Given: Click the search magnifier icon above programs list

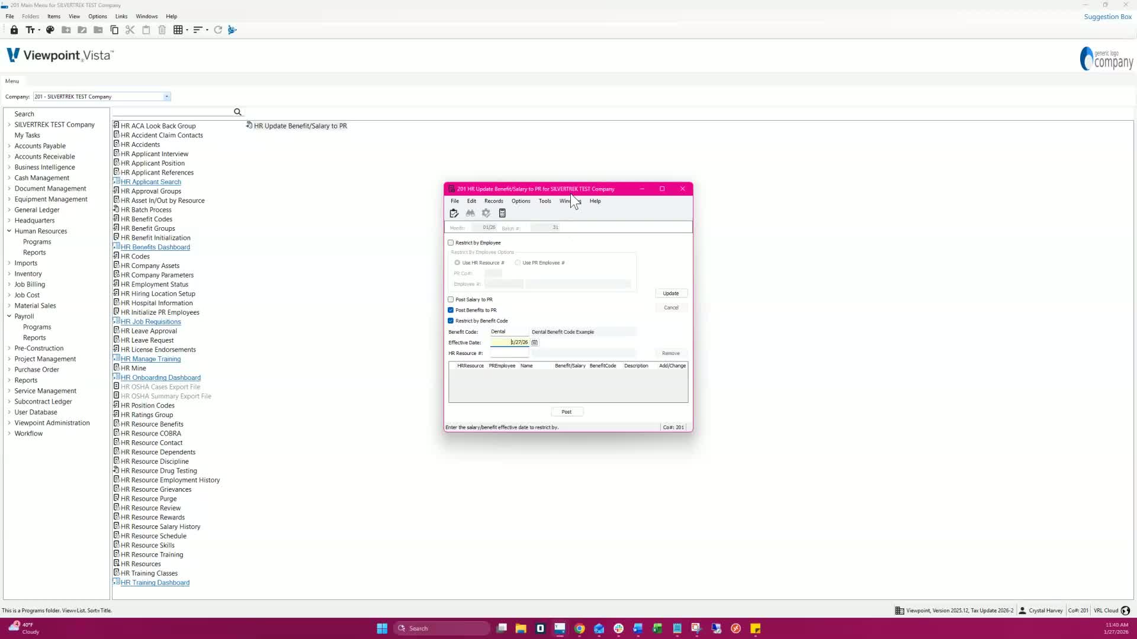Looking at the screenshot, I should 237,112.
